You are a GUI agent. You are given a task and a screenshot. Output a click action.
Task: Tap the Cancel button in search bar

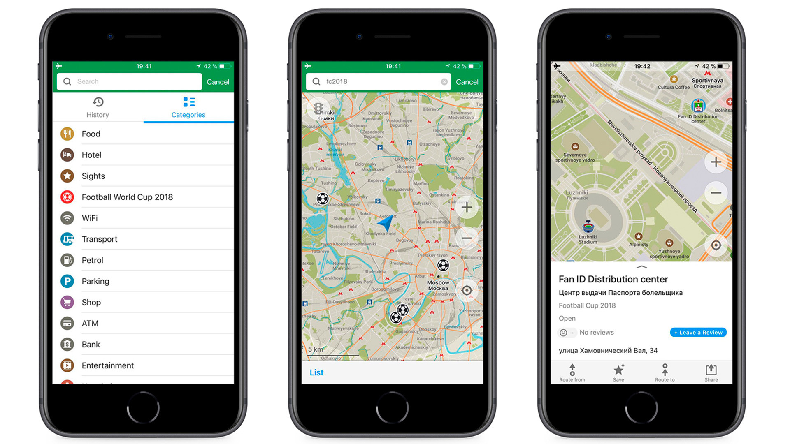[218, 82]
